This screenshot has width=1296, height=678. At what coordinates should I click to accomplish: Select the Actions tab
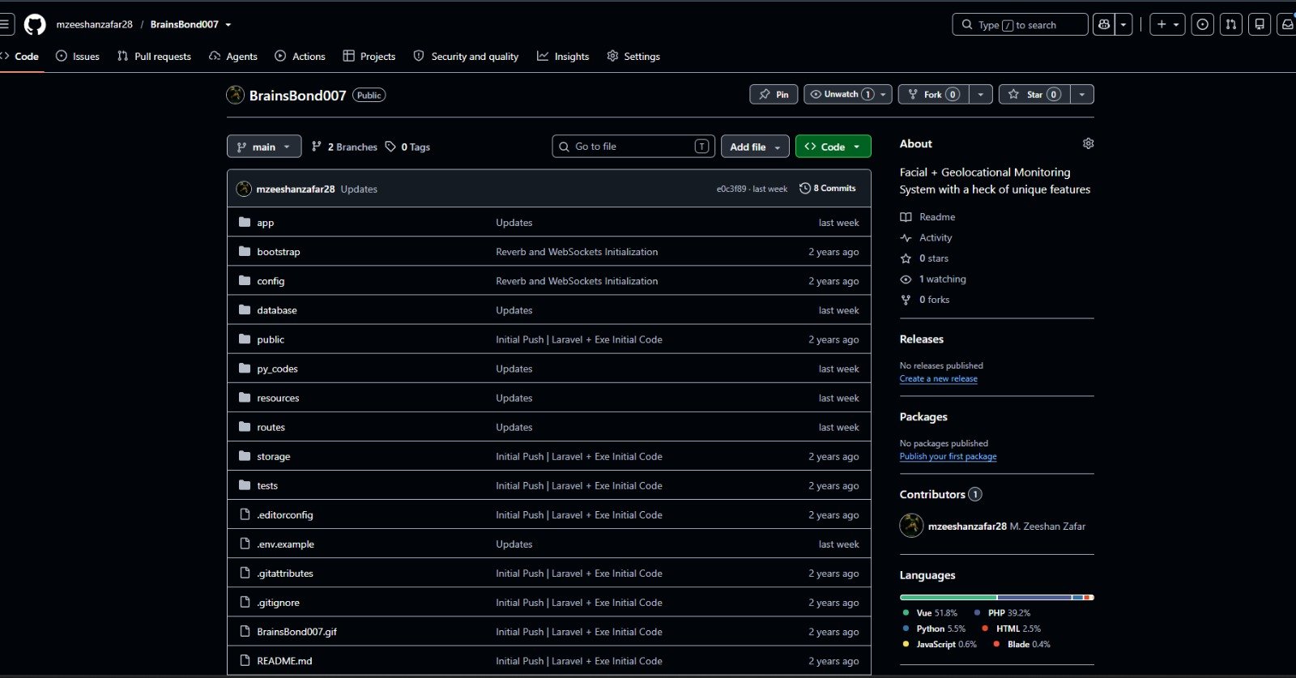coord(300,56)
